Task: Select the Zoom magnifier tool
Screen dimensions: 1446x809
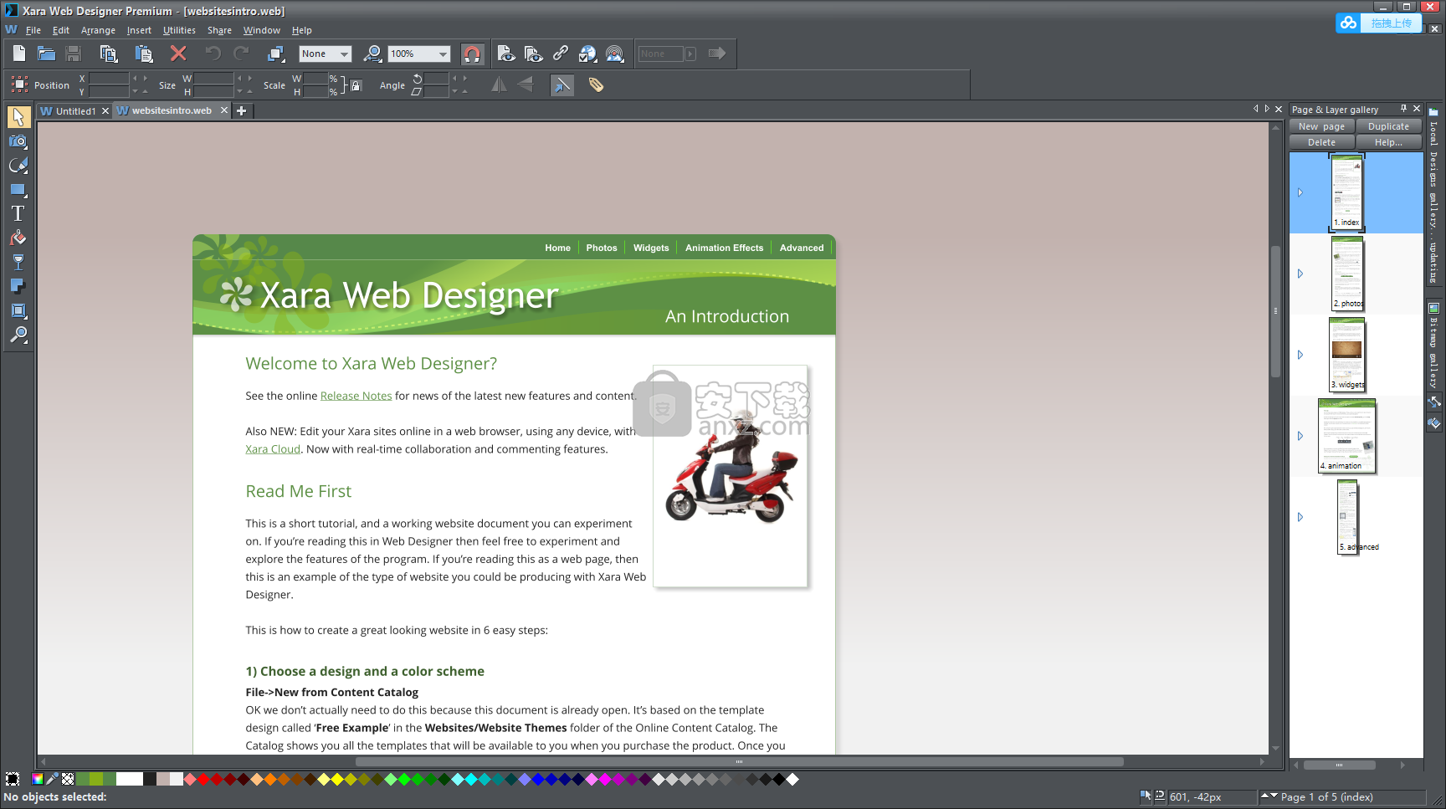Action: (x=18, y=335)
